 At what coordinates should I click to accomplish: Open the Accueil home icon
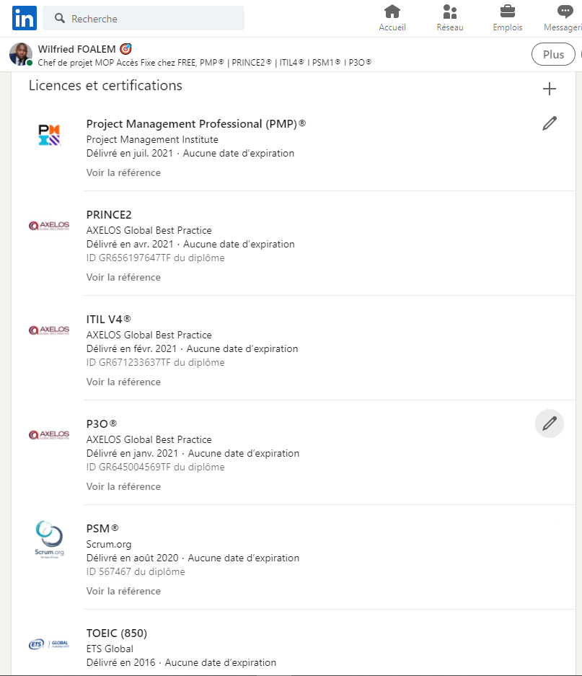392,12
